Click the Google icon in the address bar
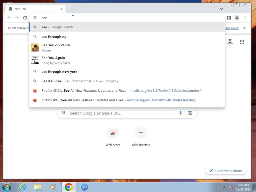Viewport: 256px width, 192px height. coord(35,18)
